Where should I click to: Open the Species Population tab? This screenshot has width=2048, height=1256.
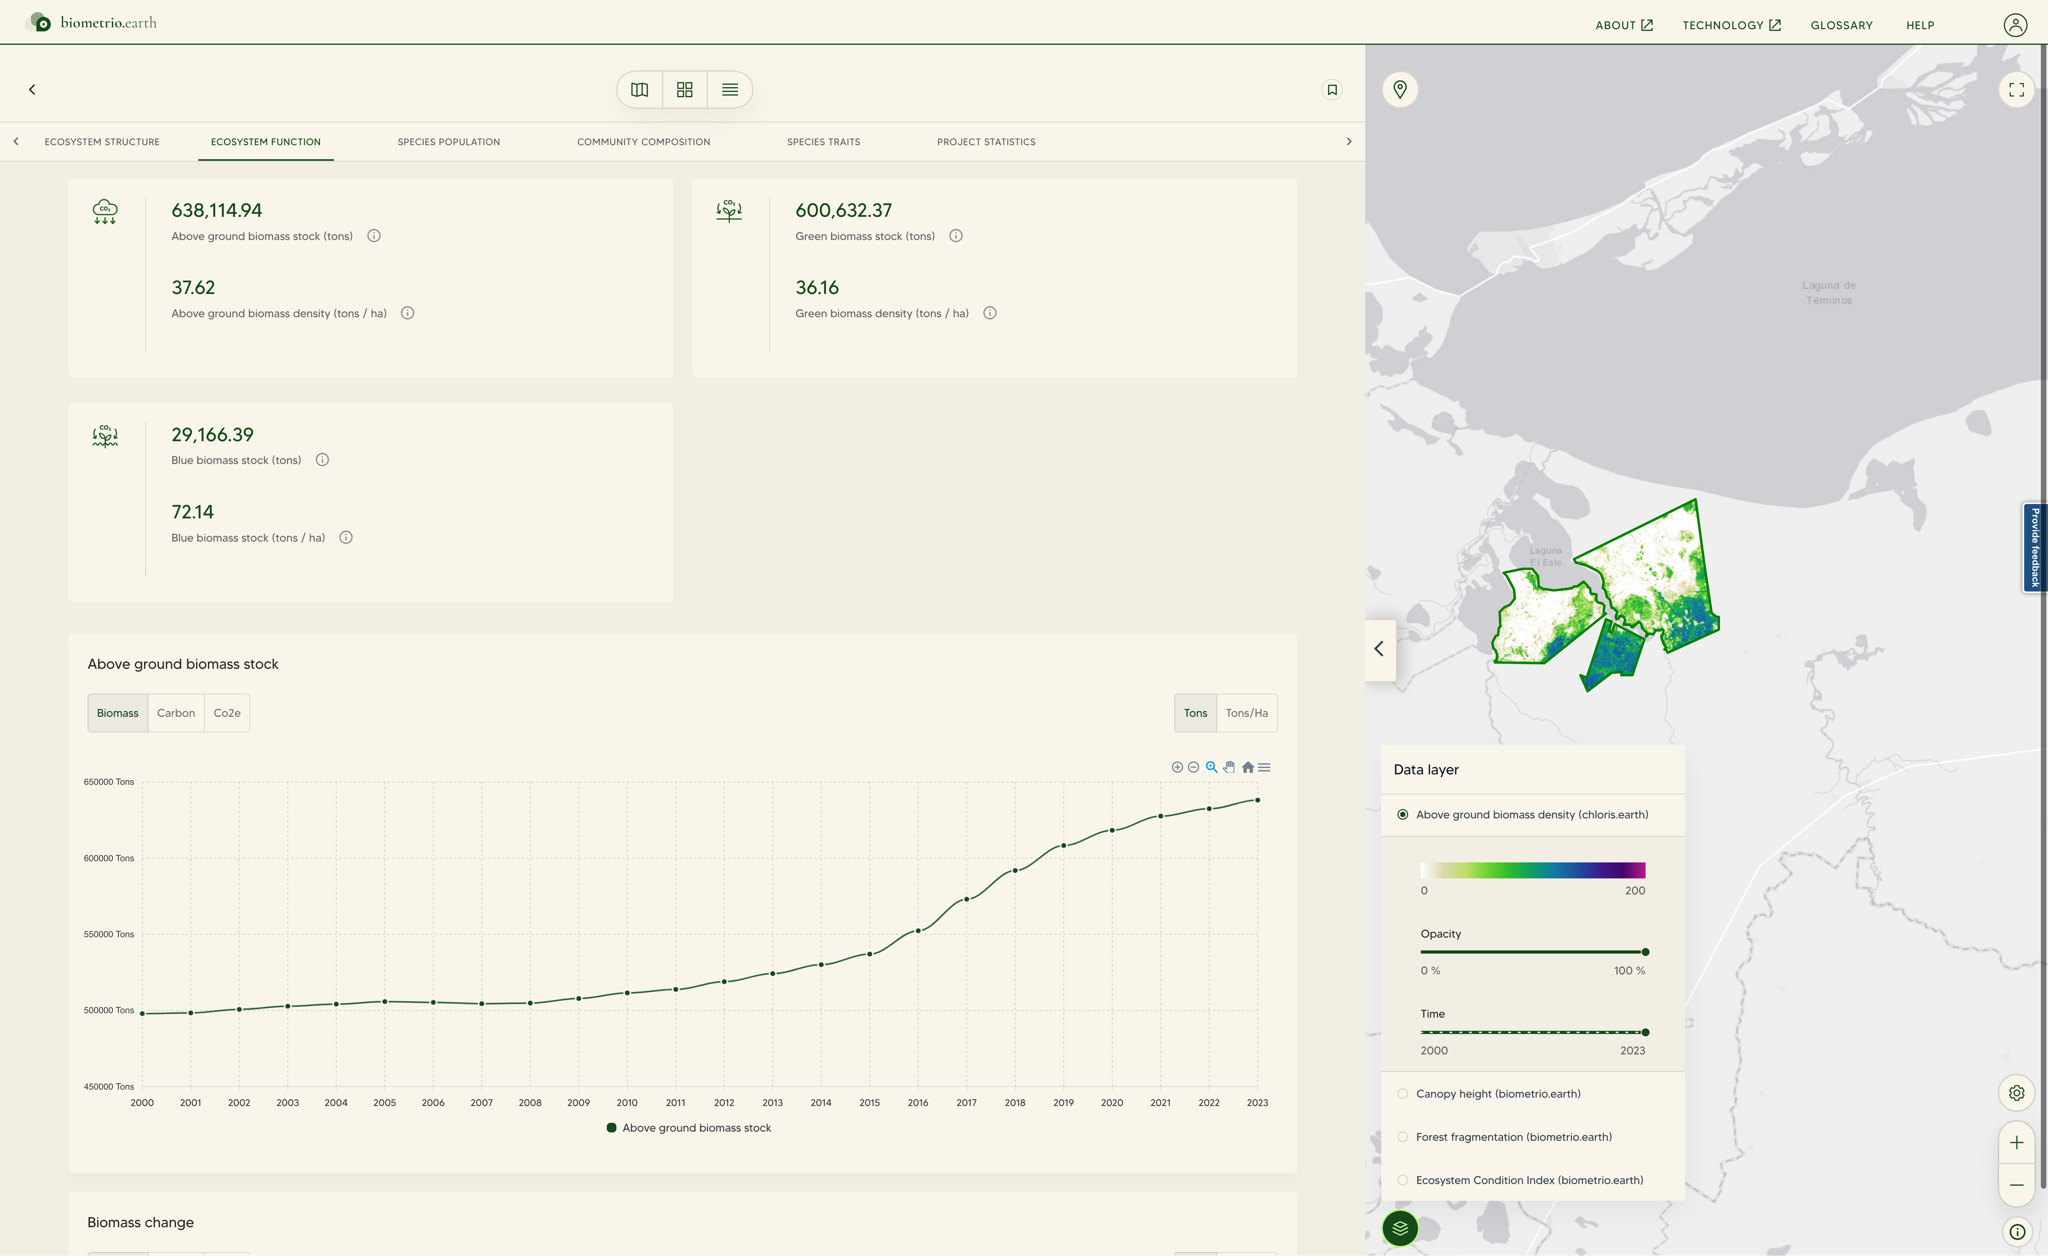449,142
